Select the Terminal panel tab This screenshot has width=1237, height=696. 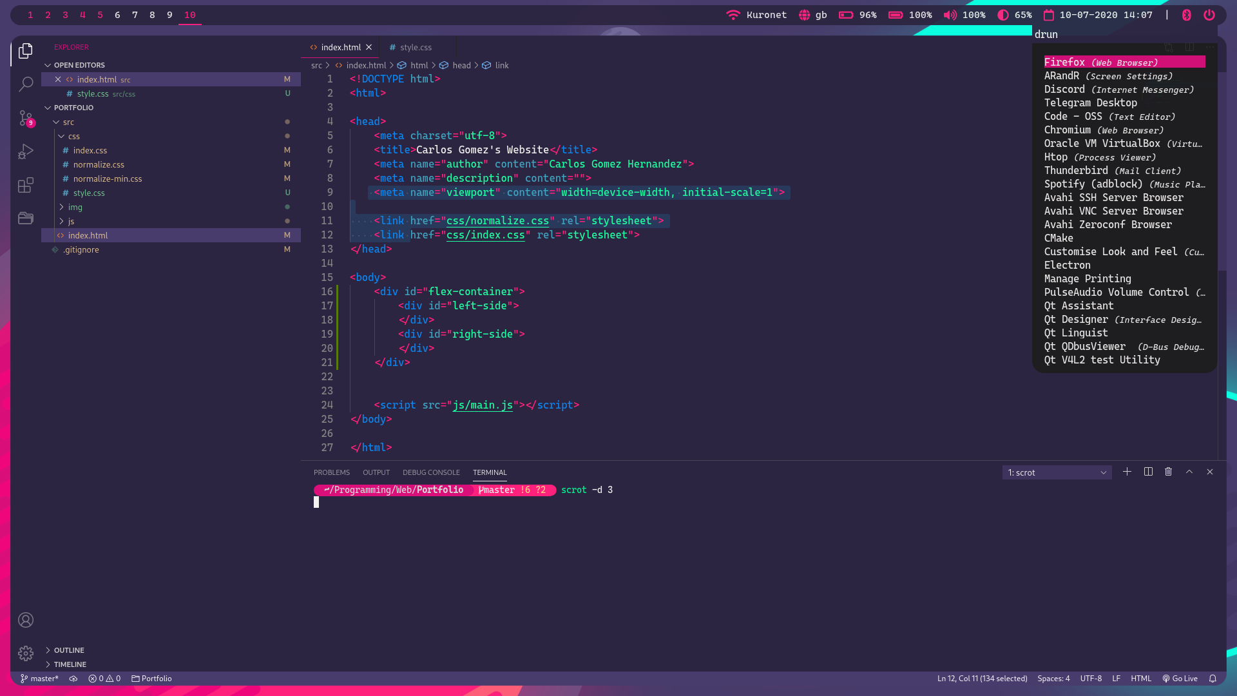tap(490, 472)
